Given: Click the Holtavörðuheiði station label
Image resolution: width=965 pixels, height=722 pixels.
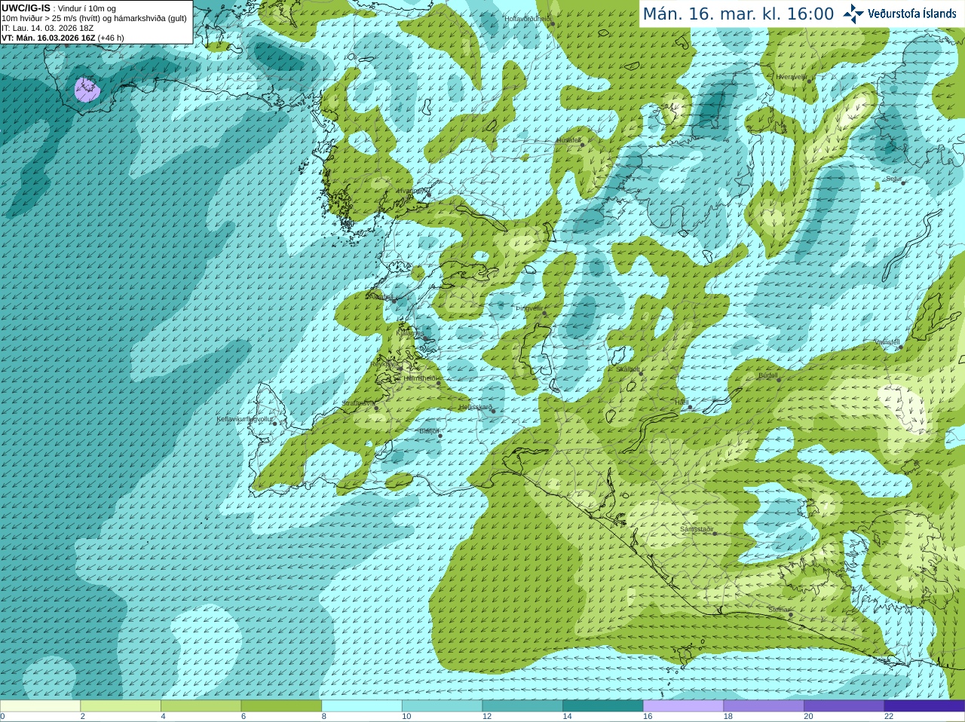Looking at the screenshot, I should [x=528, y=18].
